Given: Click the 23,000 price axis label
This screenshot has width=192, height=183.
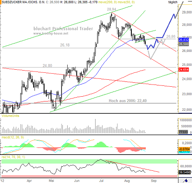Looking at the screenshot, I should 187,94.
